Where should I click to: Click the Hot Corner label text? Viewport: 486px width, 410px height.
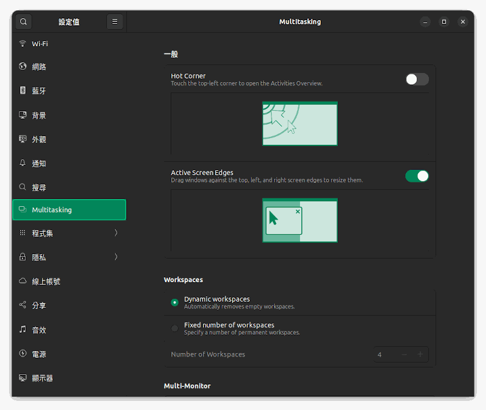[x=188, y=76]
